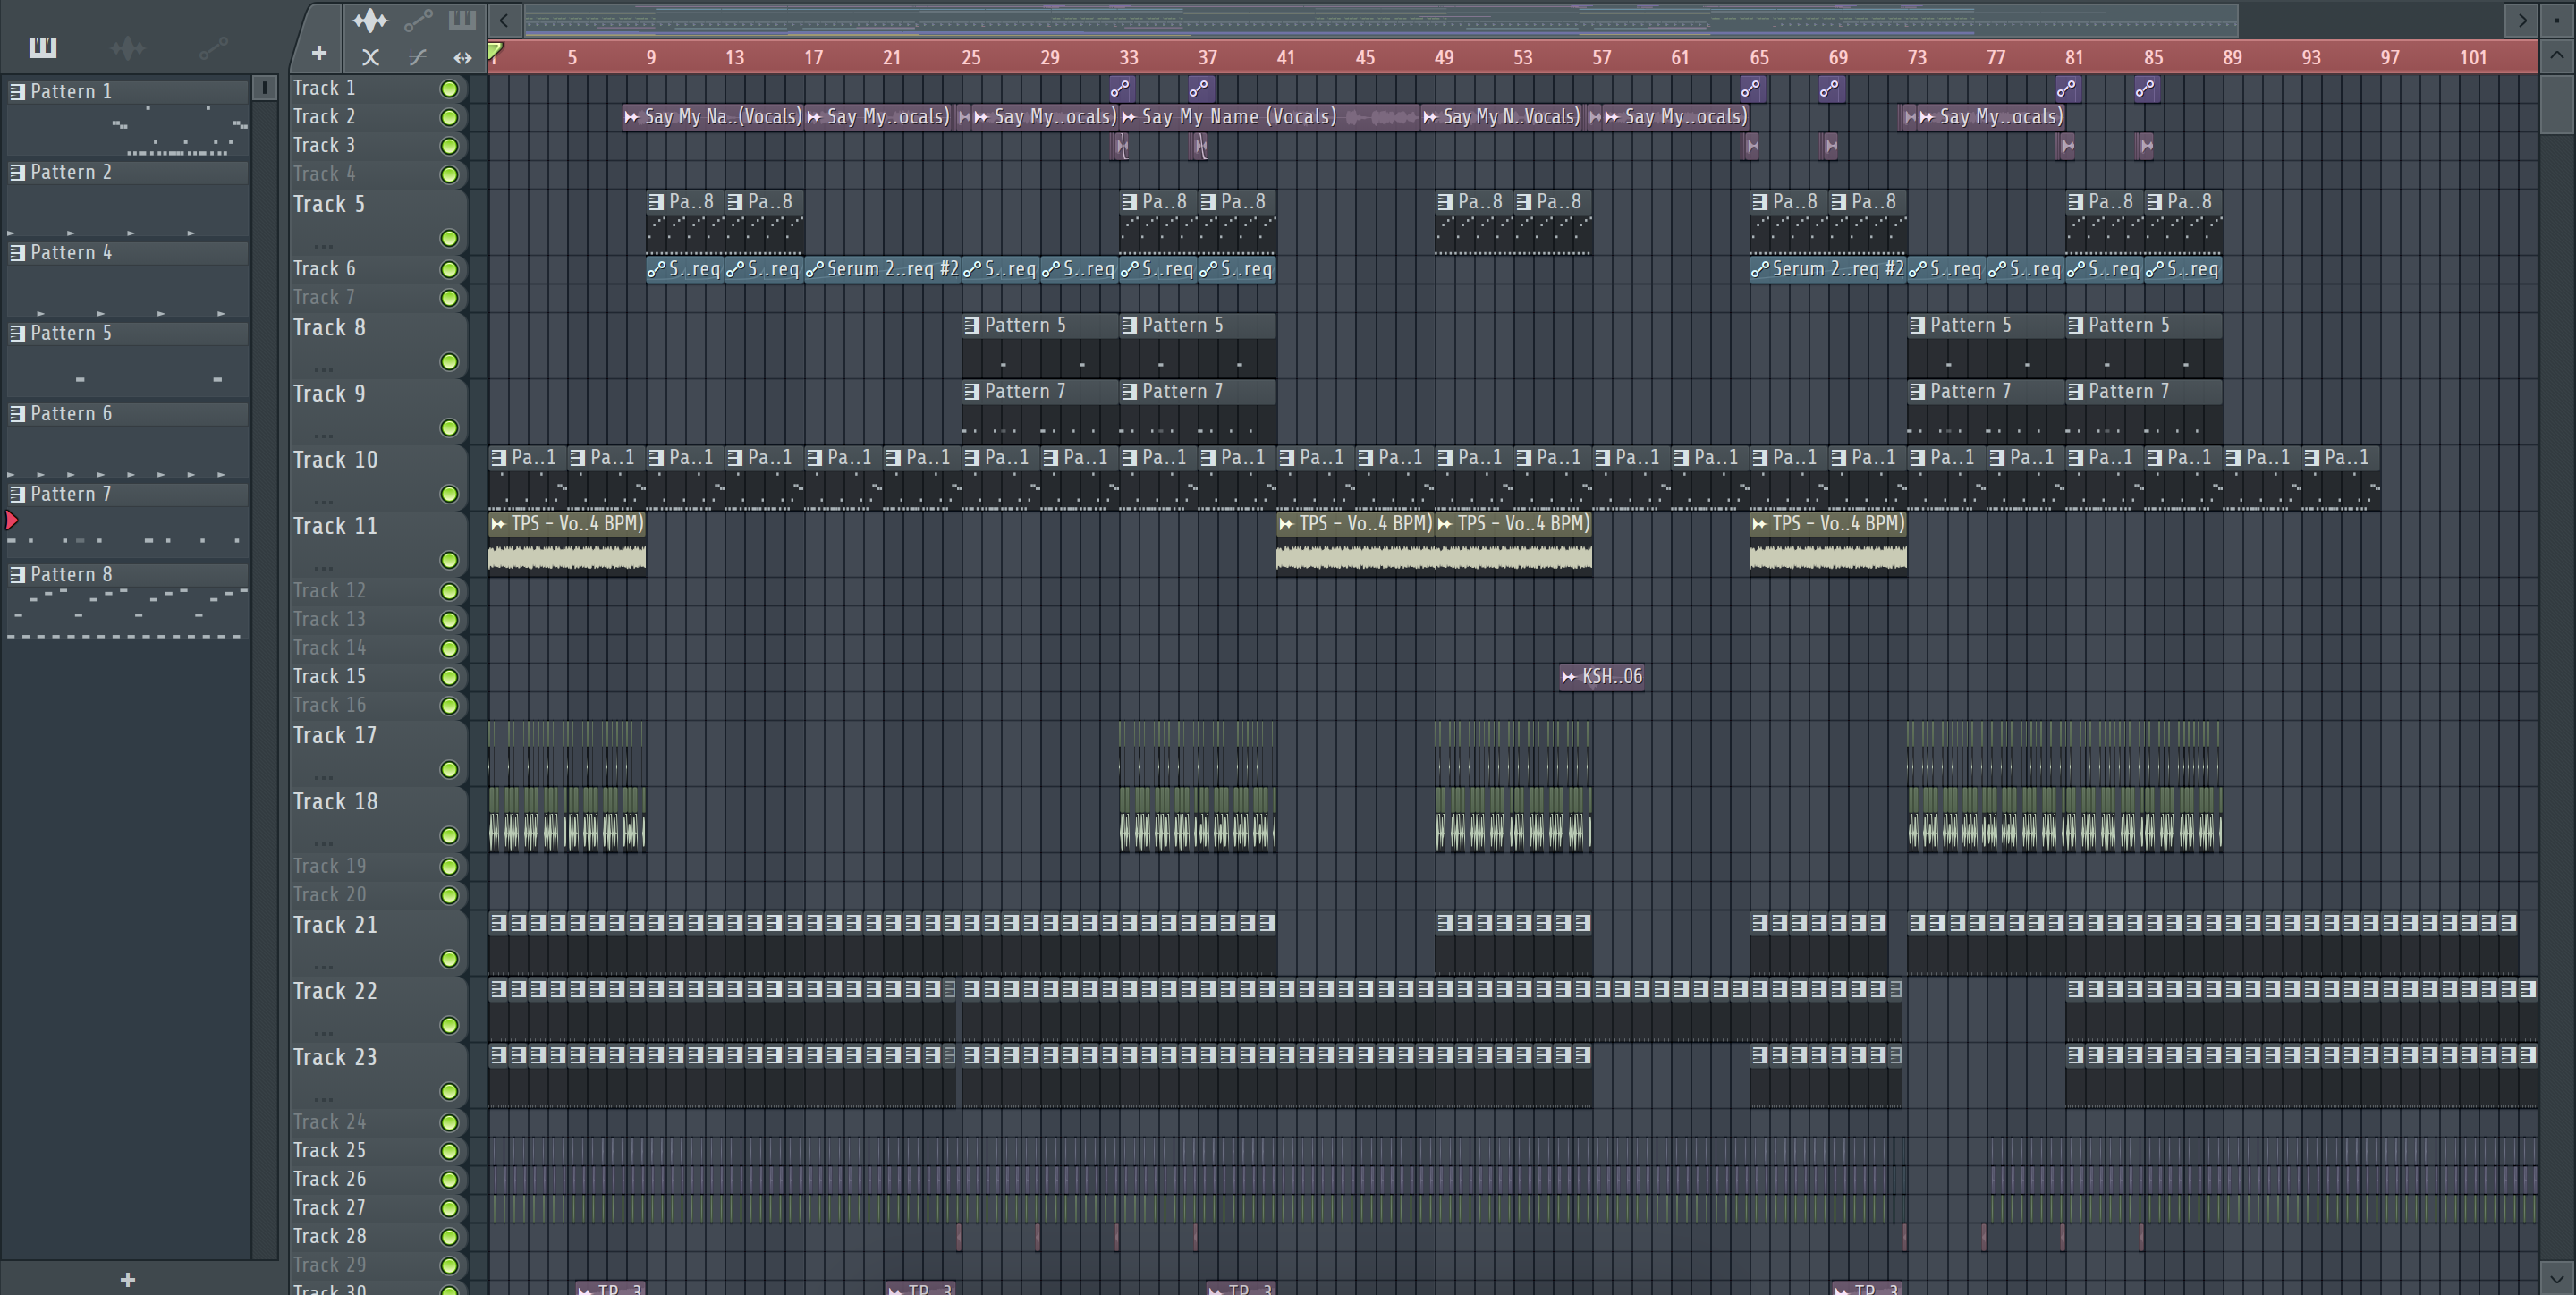The image size is (2576, 1295).
Task: Click the automation clip icon at bar 65 on Track 1
Action: tap(1751, 88)
